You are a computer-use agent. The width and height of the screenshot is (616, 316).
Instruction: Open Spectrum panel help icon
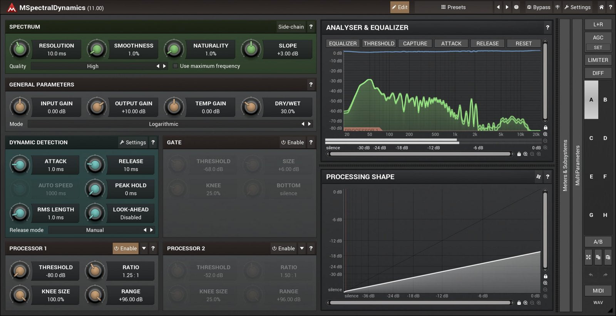[x=311, y=27]
